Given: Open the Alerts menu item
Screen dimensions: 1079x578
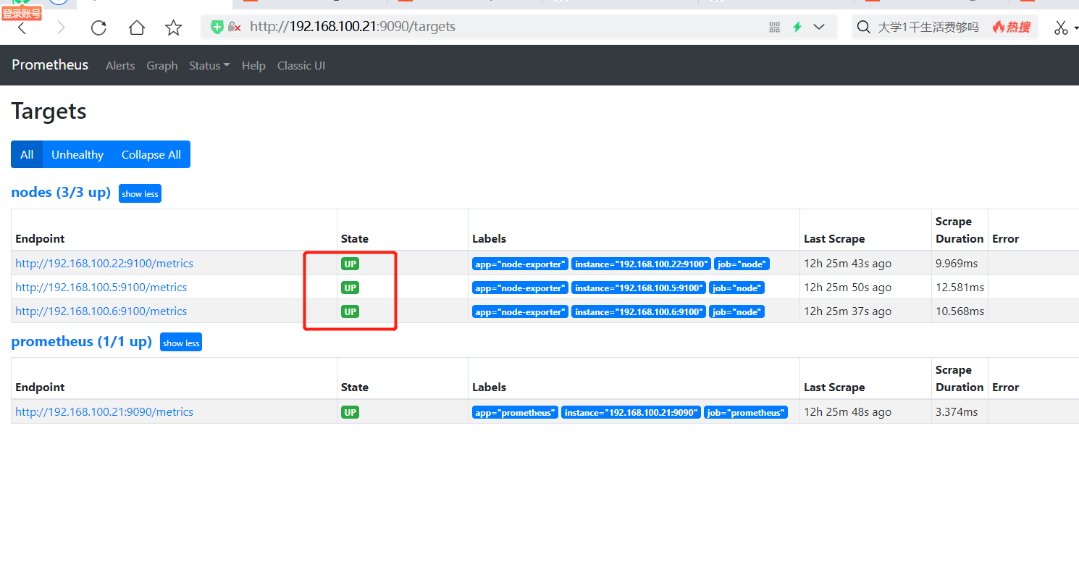Looking at the screenshot, I should point(120,65).
